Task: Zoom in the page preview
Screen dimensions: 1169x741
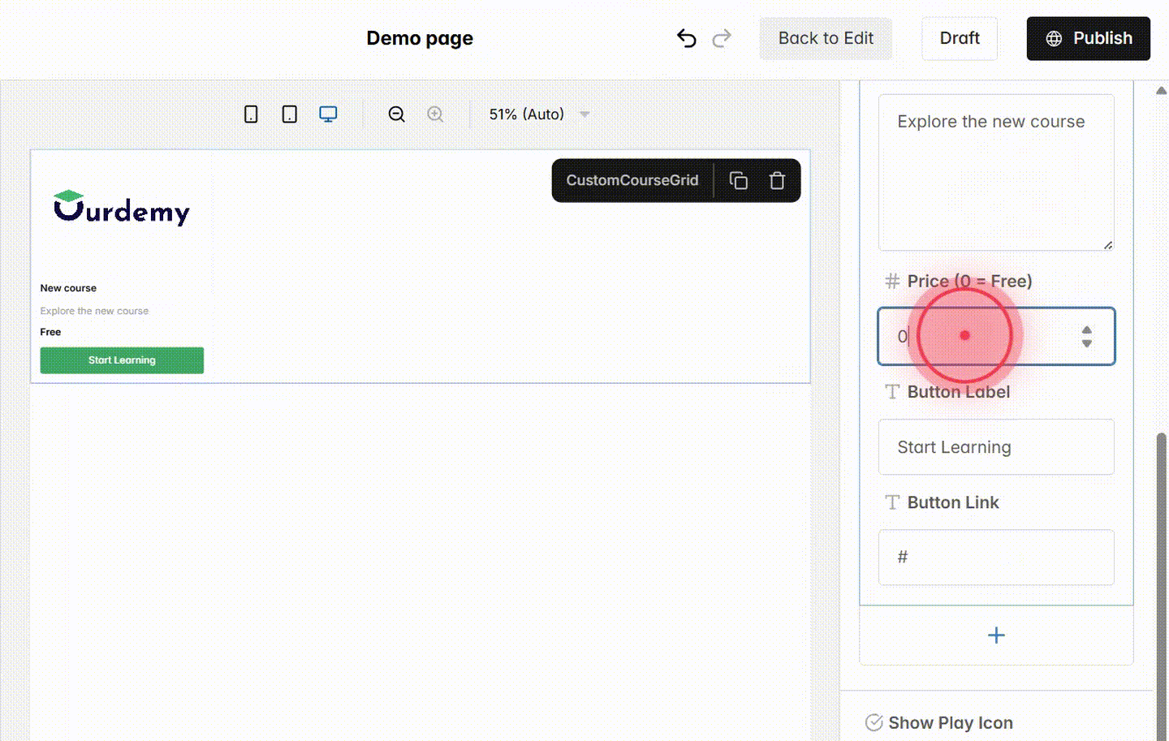Action: point(435,114)
